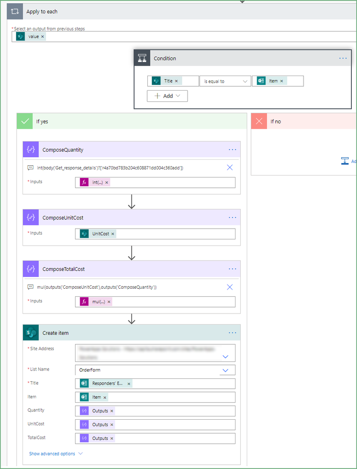Viewport: 357px width, 469px height.
Task: Expand the List Name OrderForm dropdown
Action: (x=226, y=370)
